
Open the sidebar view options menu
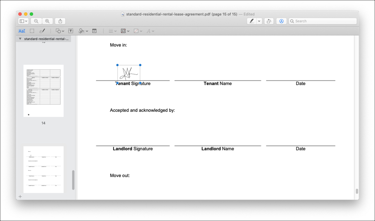tap(24, 21)
